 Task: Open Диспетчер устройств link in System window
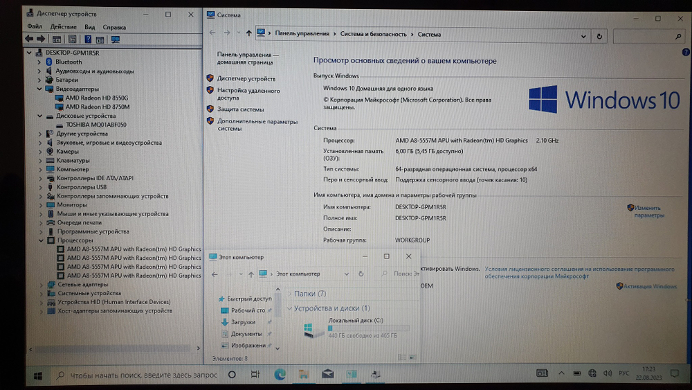coord(246,78)
